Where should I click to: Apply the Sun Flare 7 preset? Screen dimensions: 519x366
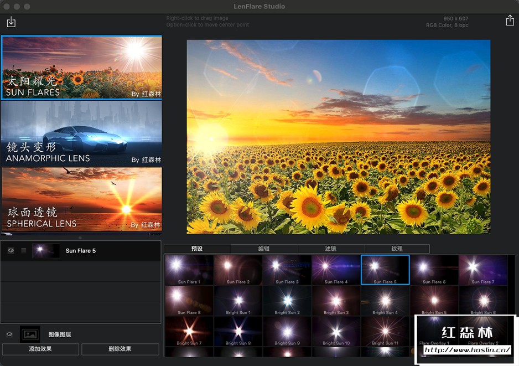click(x=483, y=270)
